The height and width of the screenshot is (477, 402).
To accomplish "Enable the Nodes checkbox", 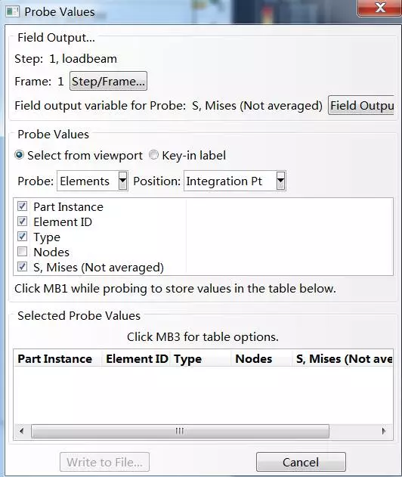I will [22, 252].
